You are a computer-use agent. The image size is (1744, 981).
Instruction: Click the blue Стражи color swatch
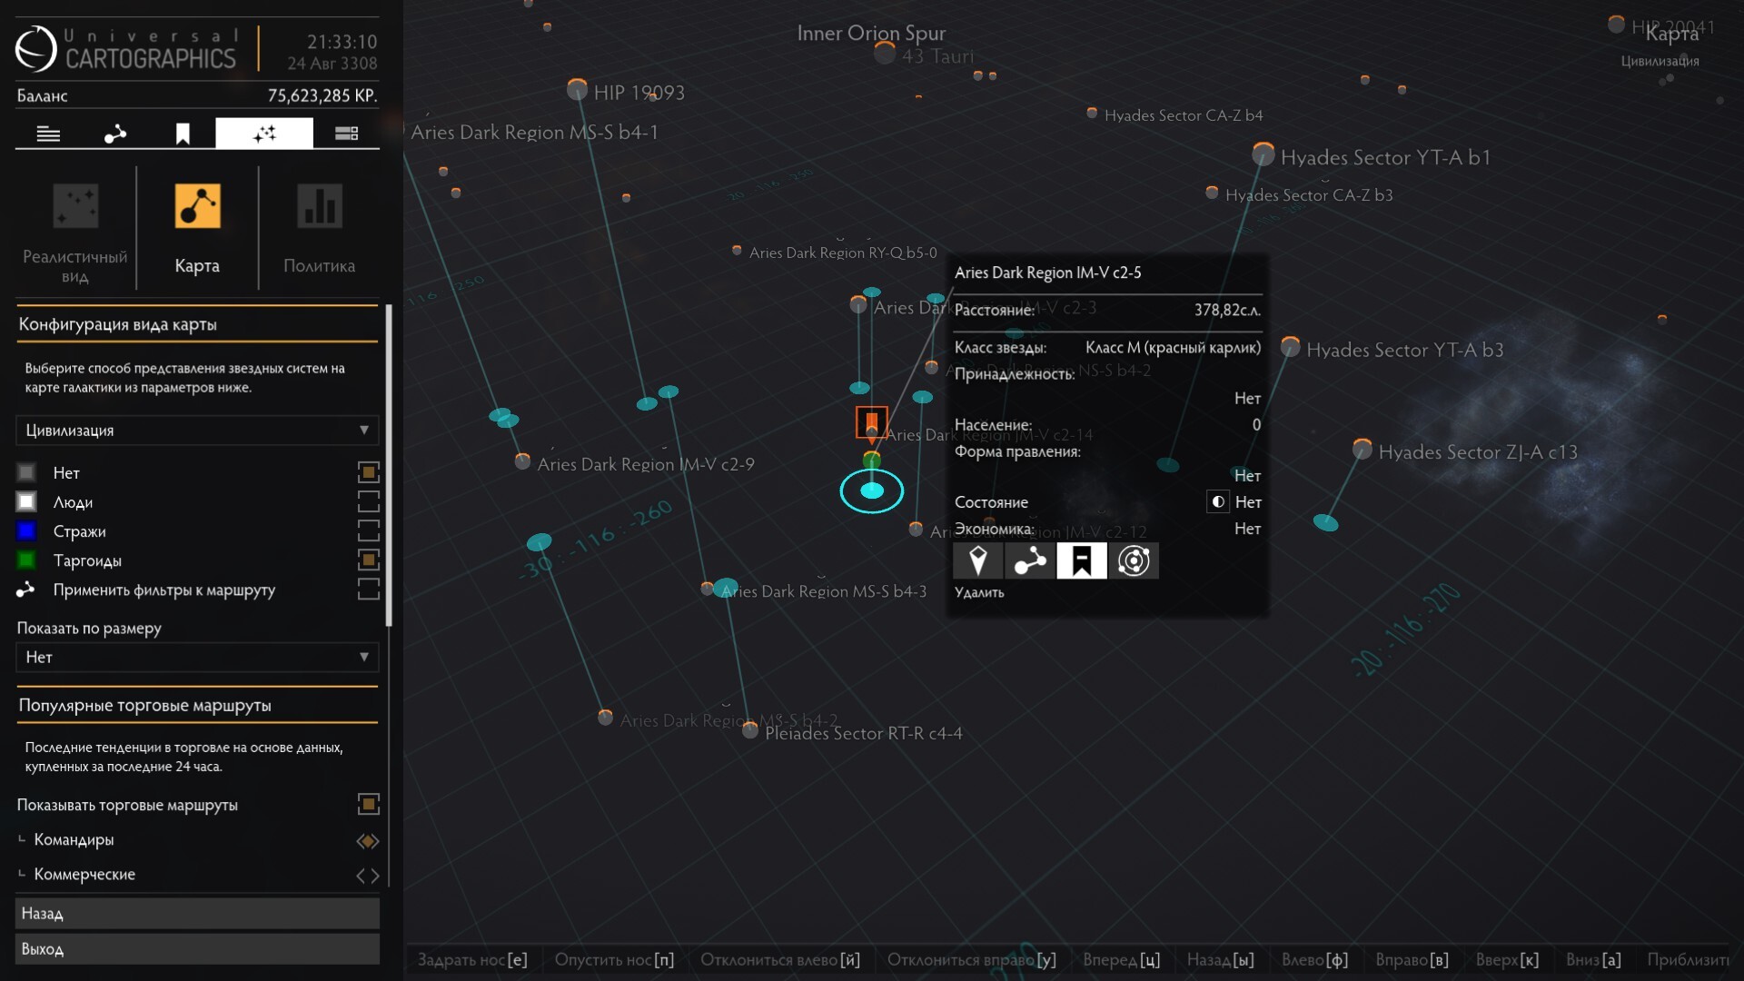click(26, 530)
